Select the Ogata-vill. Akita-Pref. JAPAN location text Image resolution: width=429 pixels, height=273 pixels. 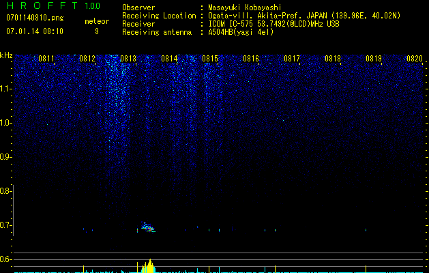tap(304, 16)
